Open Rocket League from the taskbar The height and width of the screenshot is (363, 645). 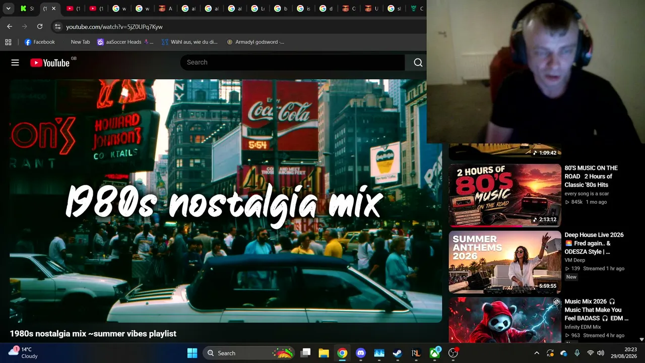pos(416,353)
